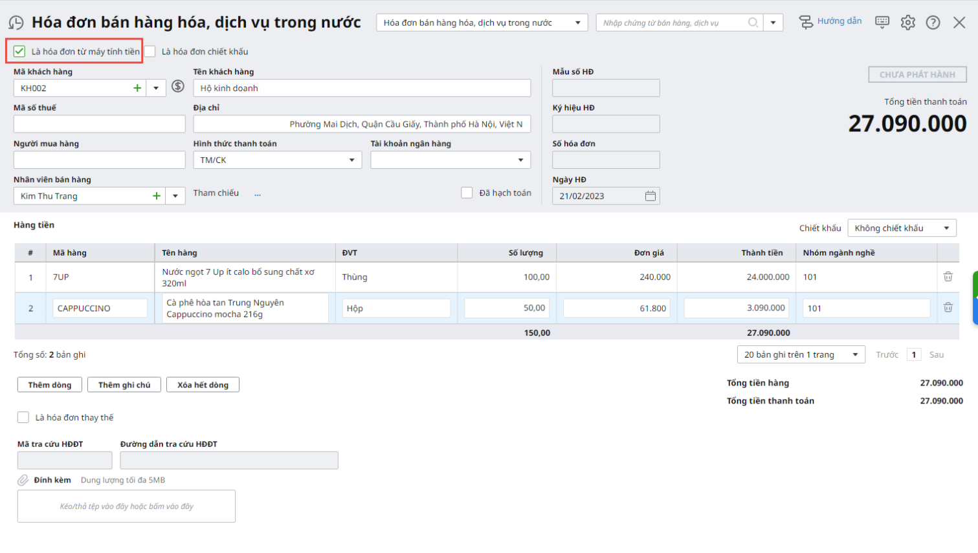Click the Số hóa đơn field
This screenshot has height=553, width=978.
click(x=606, y=160)
